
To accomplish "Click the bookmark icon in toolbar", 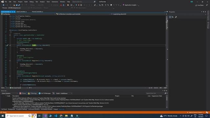I will click(111, 5).
